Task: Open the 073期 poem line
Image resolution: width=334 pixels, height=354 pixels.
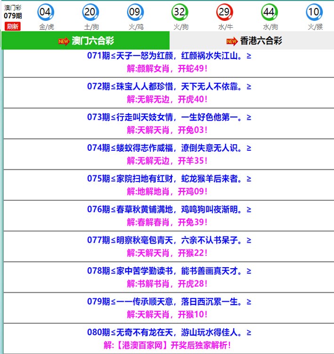Action: click(169, 117)
